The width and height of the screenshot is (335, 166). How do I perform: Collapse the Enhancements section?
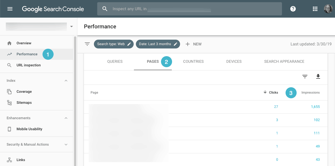click(66, 118)
